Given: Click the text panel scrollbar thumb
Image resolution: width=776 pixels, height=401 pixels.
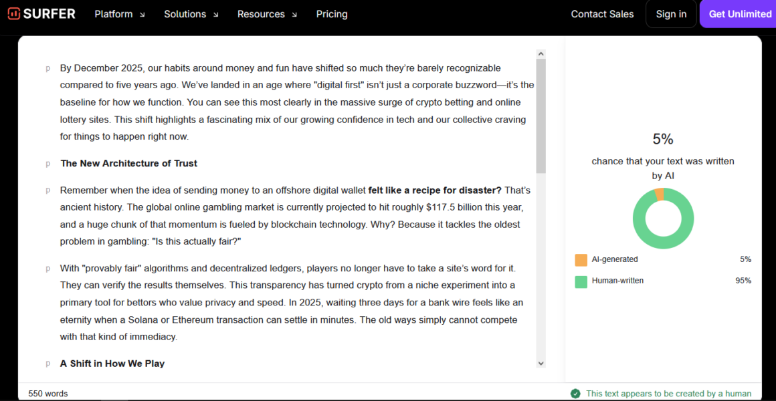Looking at the screenshot, I should [541, 114].
